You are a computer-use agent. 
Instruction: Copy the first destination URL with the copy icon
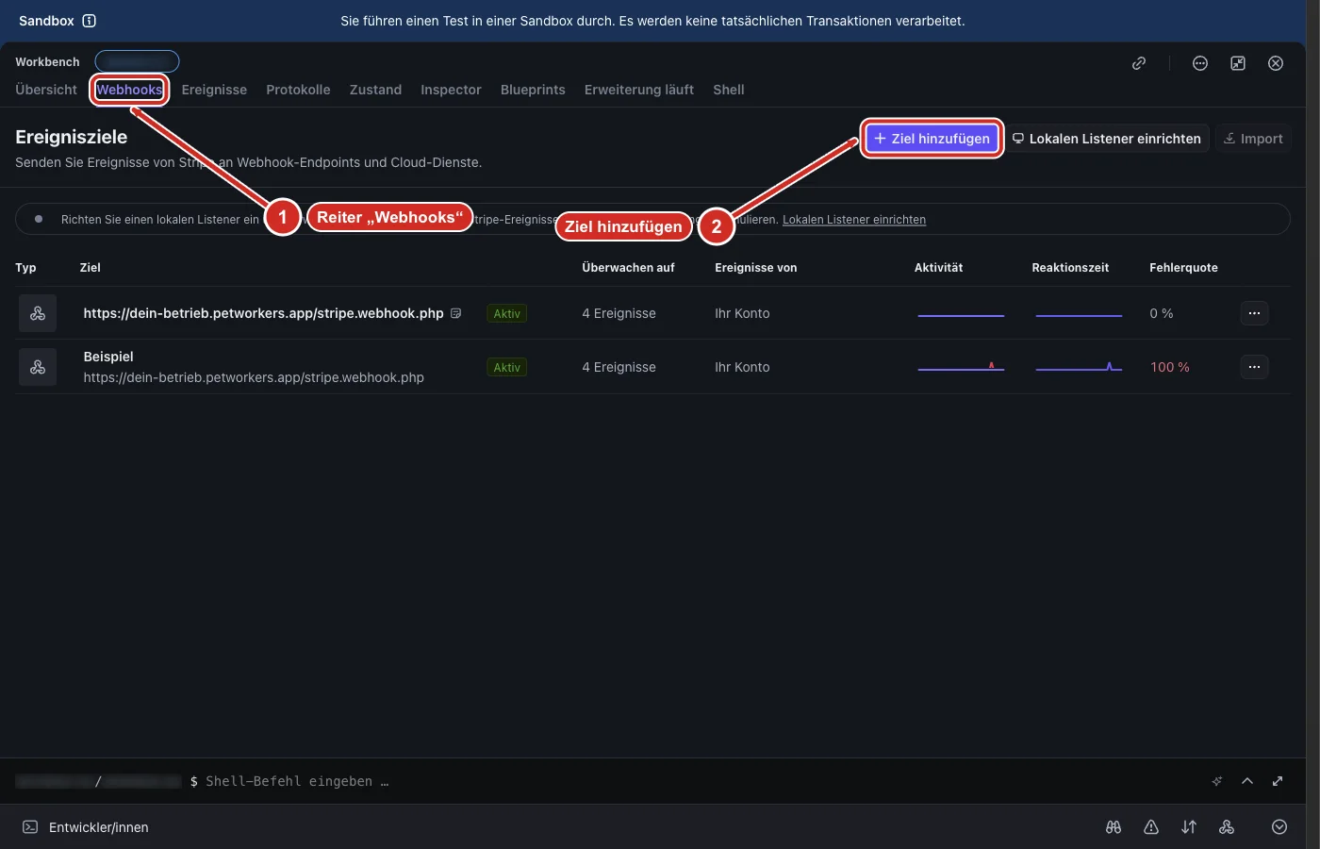pos(456,313)
